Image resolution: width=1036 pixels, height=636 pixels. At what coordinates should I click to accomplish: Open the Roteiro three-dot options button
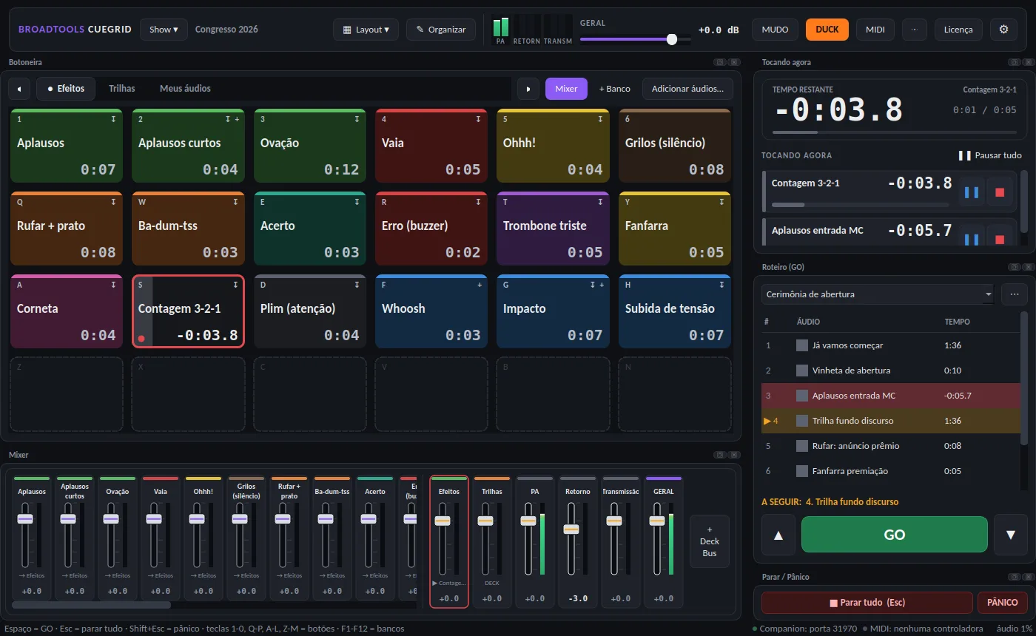click(x=1014, y=294)
